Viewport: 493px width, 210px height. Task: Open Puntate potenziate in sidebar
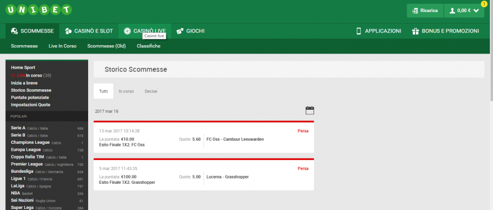[30, 98]
